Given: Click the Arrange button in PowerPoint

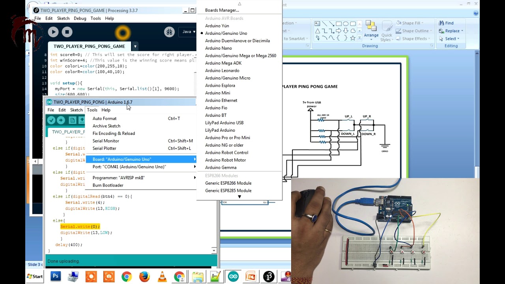Looking at the screenshot, I should (371, 31).
